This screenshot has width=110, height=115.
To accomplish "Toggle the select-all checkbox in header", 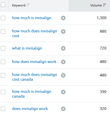I will point(3,5).
